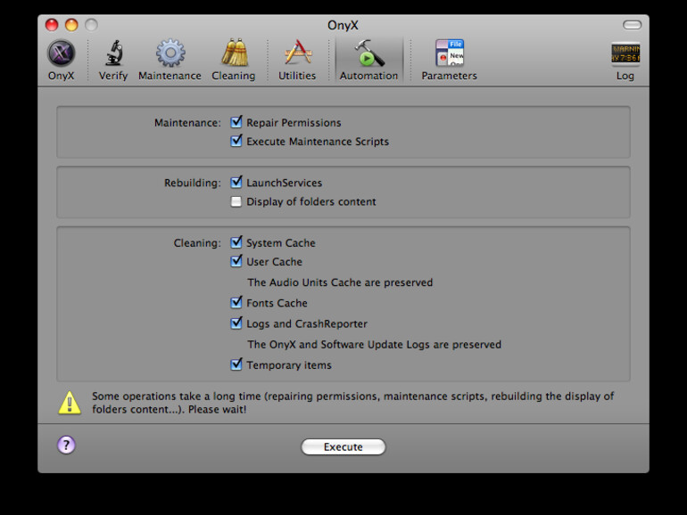
Task: Open the Utilities toolbar icon
Action: click(x=297, y=53)
